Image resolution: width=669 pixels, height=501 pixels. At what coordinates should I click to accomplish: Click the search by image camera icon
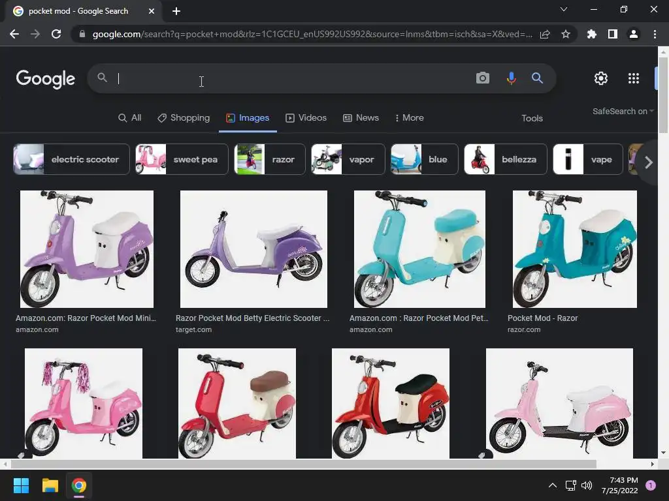pyautogui.click(x=483, y=78)
